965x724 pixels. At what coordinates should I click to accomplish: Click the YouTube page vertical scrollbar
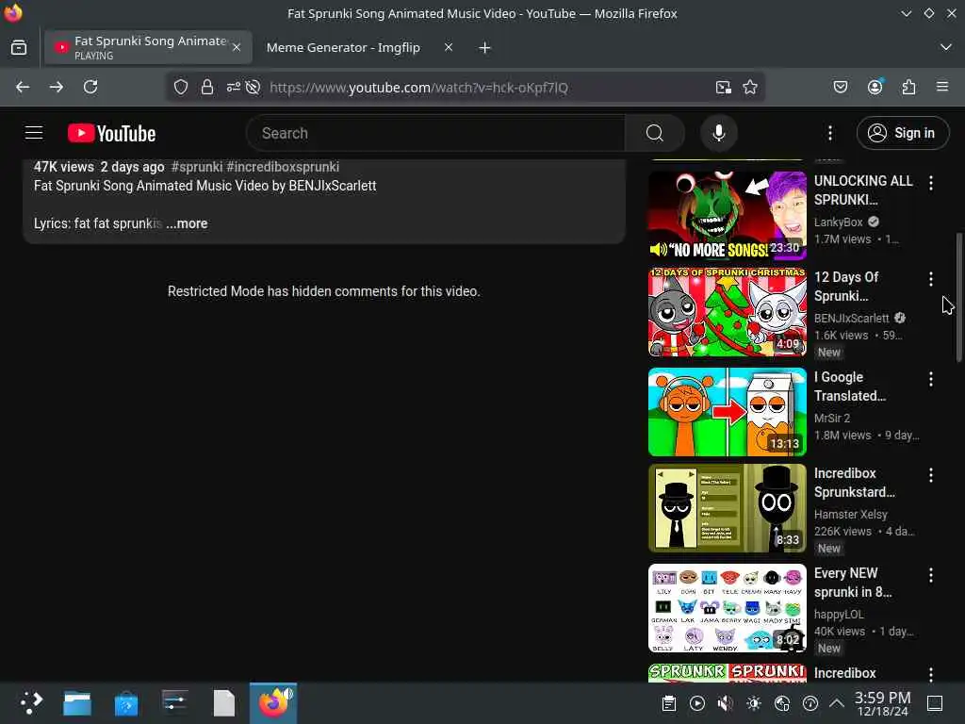[x=958, y=297]
